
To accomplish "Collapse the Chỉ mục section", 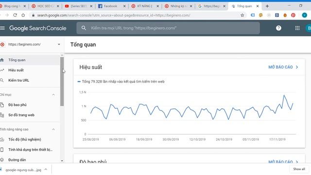I will pyautogui.click(x=53, y=95).
